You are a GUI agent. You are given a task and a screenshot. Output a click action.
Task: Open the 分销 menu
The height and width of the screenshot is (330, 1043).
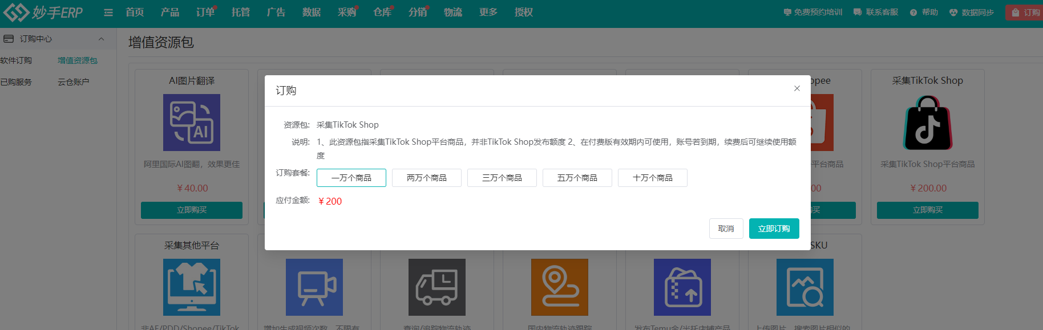tap(418, 13)
